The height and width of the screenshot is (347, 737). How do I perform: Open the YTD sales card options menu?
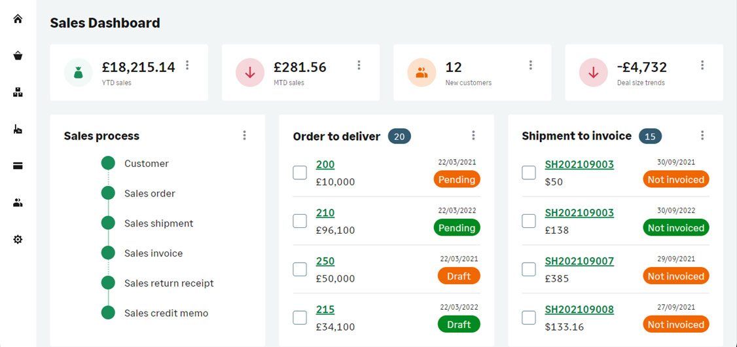[x=187, y=65]
